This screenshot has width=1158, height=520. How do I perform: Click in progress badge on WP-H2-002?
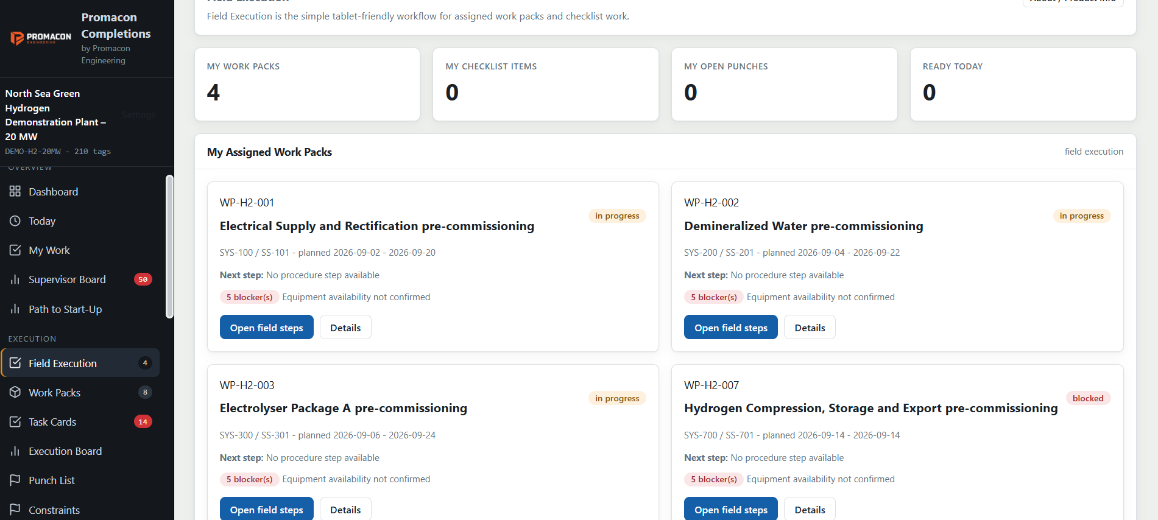tap(1081, 216)
